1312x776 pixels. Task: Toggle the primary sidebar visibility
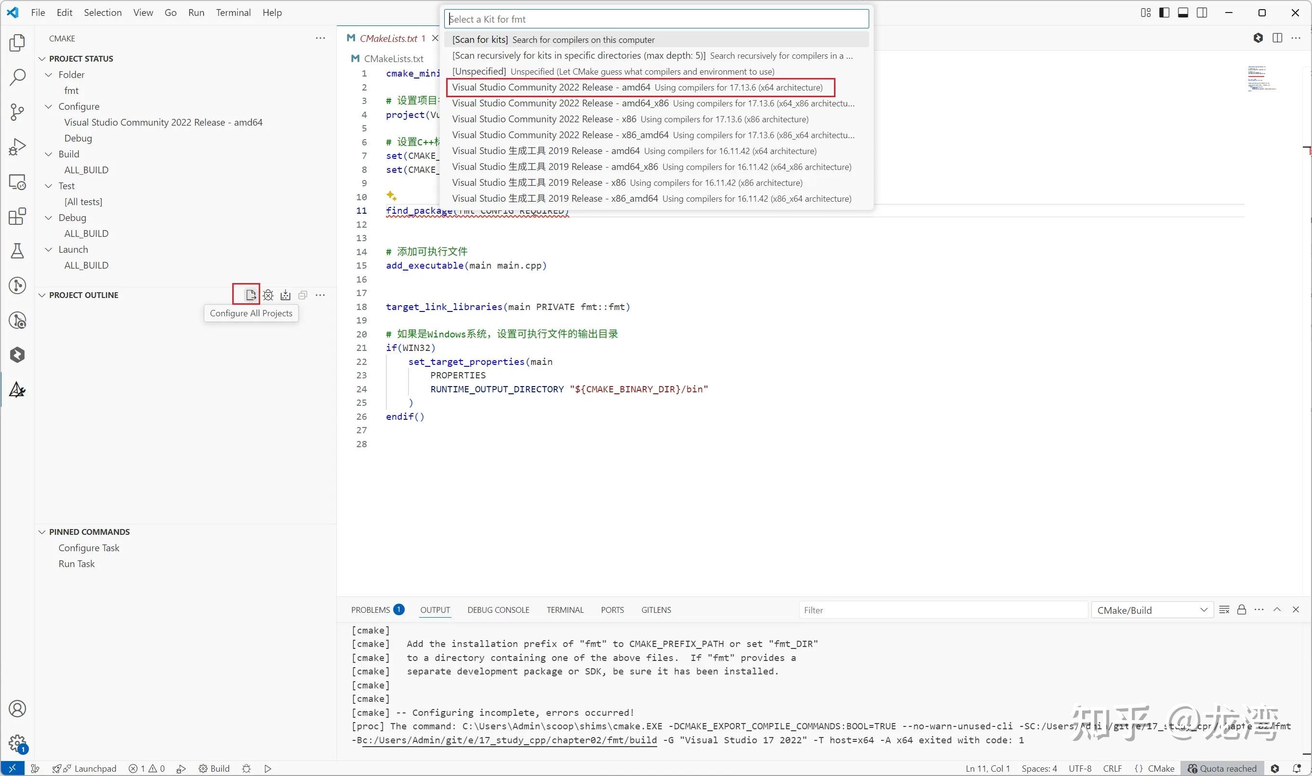[1164, 12]
